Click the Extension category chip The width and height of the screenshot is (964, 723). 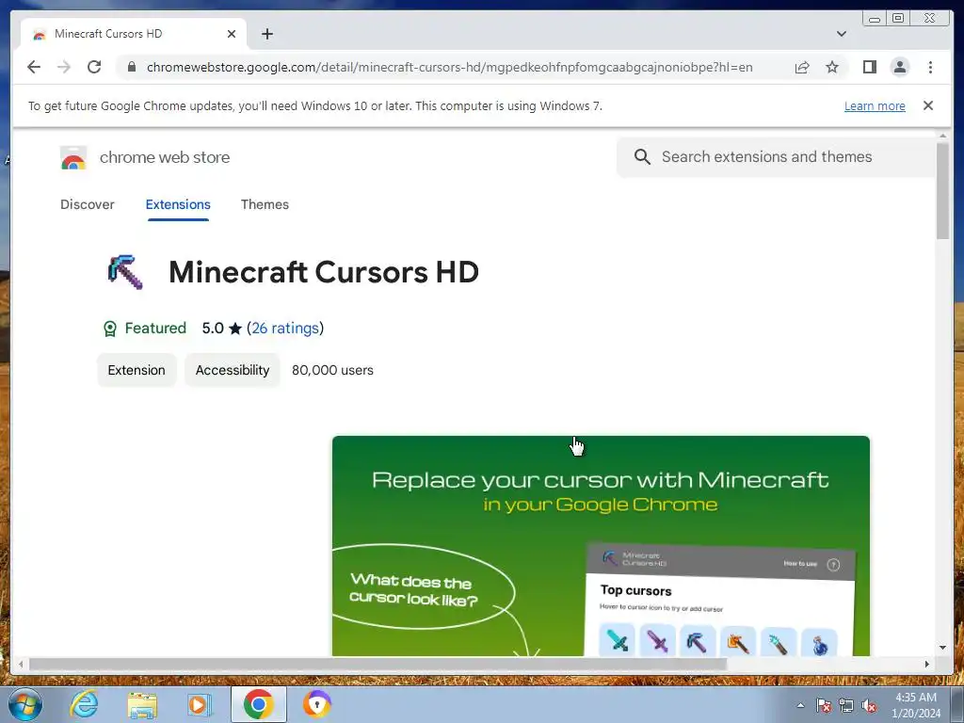(x=137, y=370)
